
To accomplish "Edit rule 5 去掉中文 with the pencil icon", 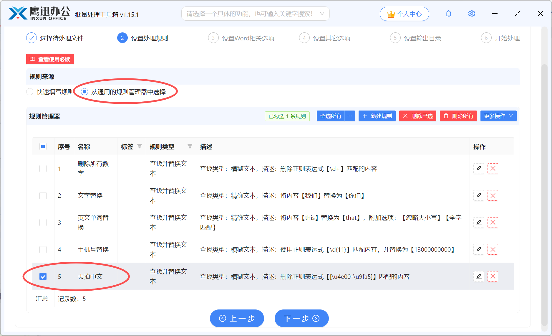I will [479, 276].
